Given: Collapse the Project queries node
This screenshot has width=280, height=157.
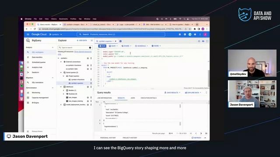Looking at the screenshot, I should tap(63, 76).
